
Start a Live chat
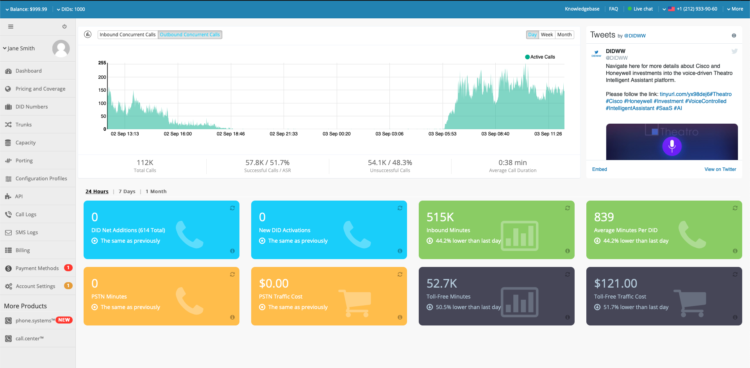(x=640, y=9)
